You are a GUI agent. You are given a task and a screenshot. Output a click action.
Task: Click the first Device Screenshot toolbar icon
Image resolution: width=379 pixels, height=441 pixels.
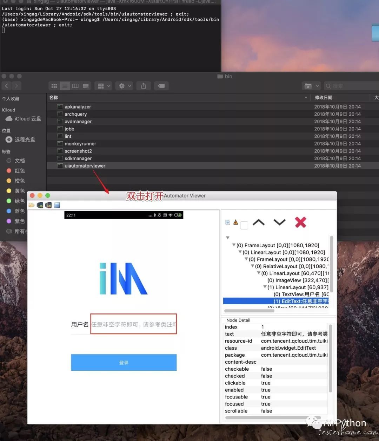[40, 205]
